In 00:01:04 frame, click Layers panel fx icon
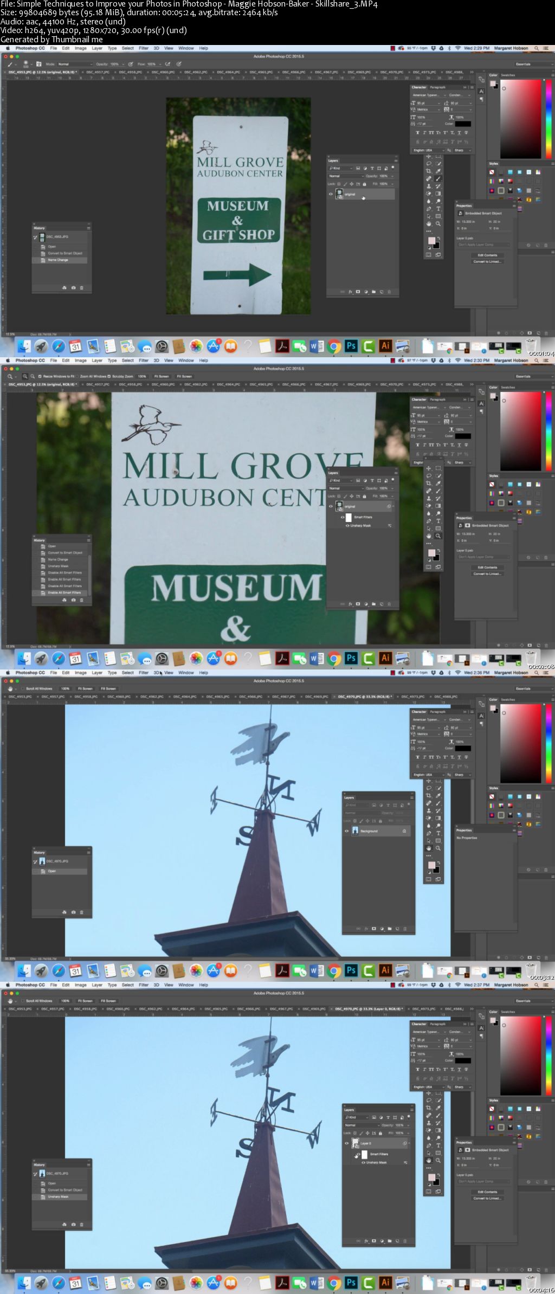This screenshot has height=1294, width=555. (x=350, y=292)
